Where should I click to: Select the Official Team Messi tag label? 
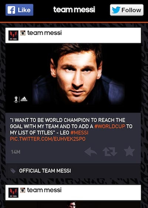point(45,171)
